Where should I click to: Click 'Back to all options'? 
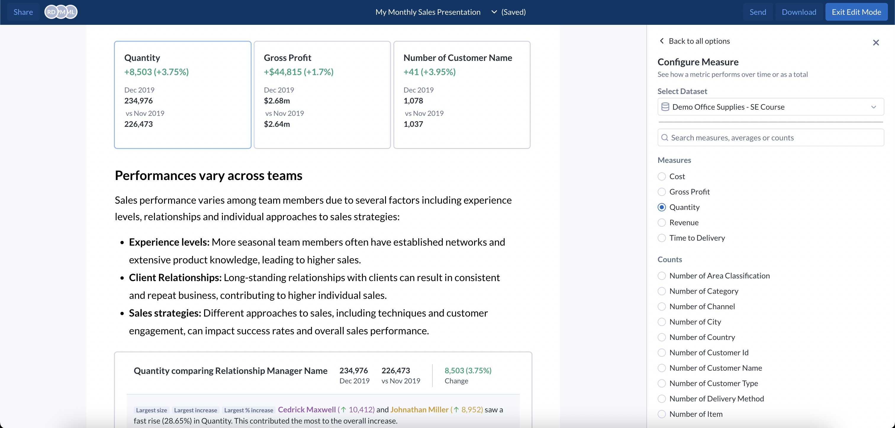tap(699, 40)
